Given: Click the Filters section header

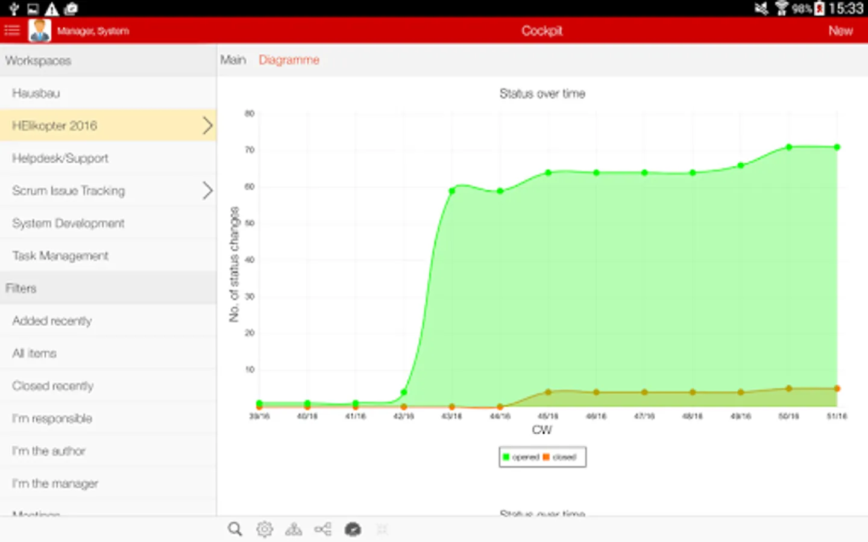Looking at the screenshot, I should pyautogui.click(x=108, y=288).
